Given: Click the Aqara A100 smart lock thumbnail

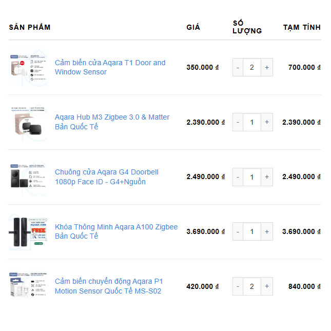Looking at the screenshot, I should point(28,231).
